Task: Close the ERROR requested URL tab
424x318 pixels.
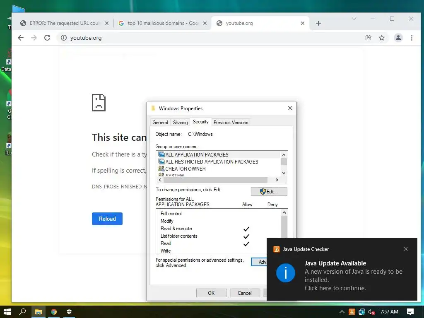Action: click(x=107, y=23)
